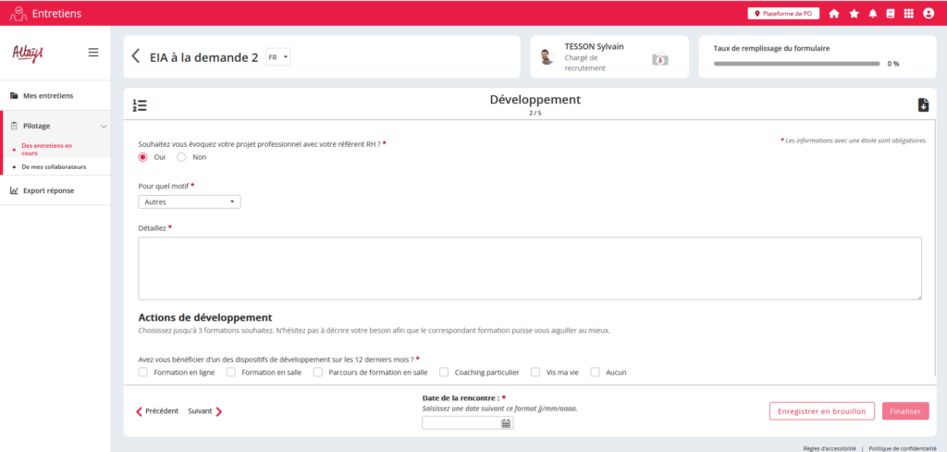Open notifications bell
Image resolution: width=947 pixels, height=452 pixels.
[x=872, y=14]
